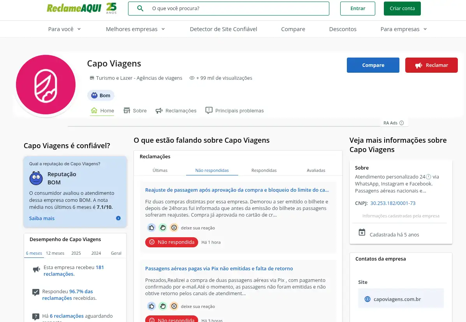
Task: Select the Geral performance tab
Action: 116,253
